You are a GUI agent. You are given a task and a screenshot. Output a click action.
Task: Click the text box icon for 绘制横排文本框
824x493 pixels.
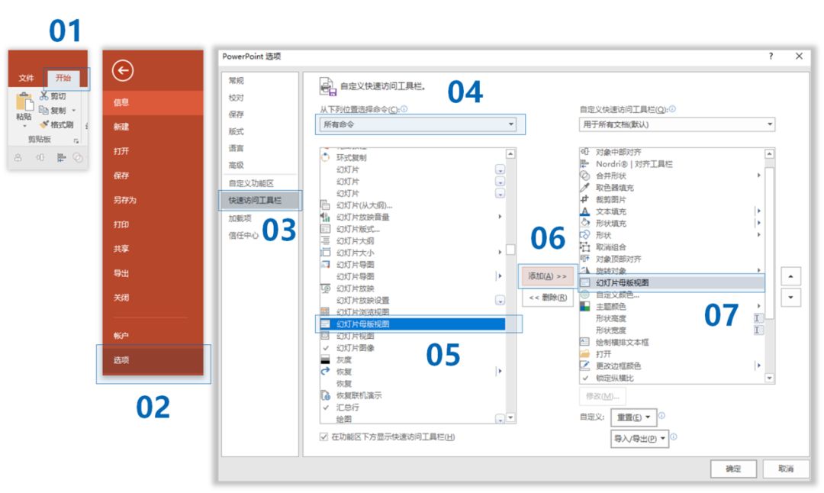coord(585,342)
